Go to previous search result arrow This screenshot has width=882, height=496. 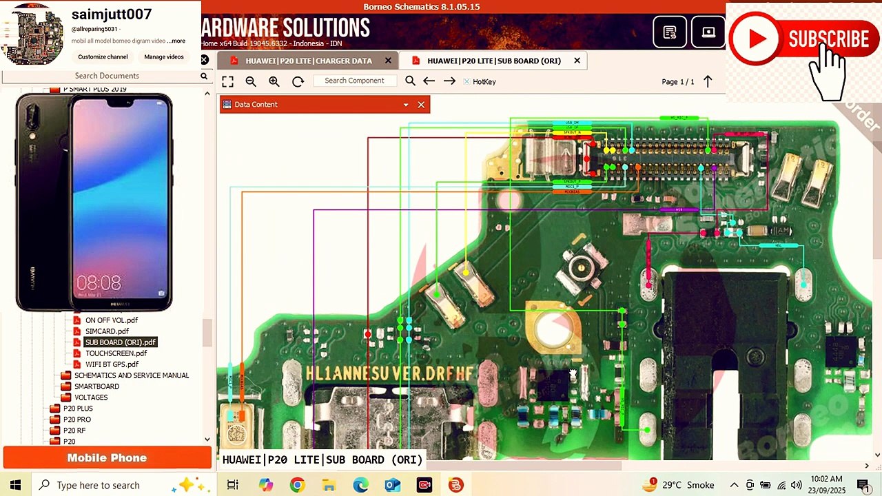tap(429, 81)
